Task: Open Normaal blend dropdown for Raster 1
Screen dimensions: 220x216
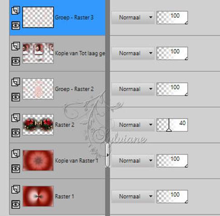Action: point(133,196)
